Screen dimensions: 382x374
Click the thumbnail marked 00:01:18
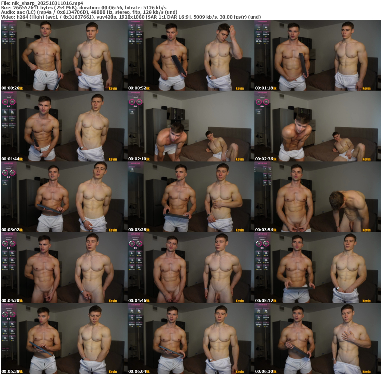point(317,55)
